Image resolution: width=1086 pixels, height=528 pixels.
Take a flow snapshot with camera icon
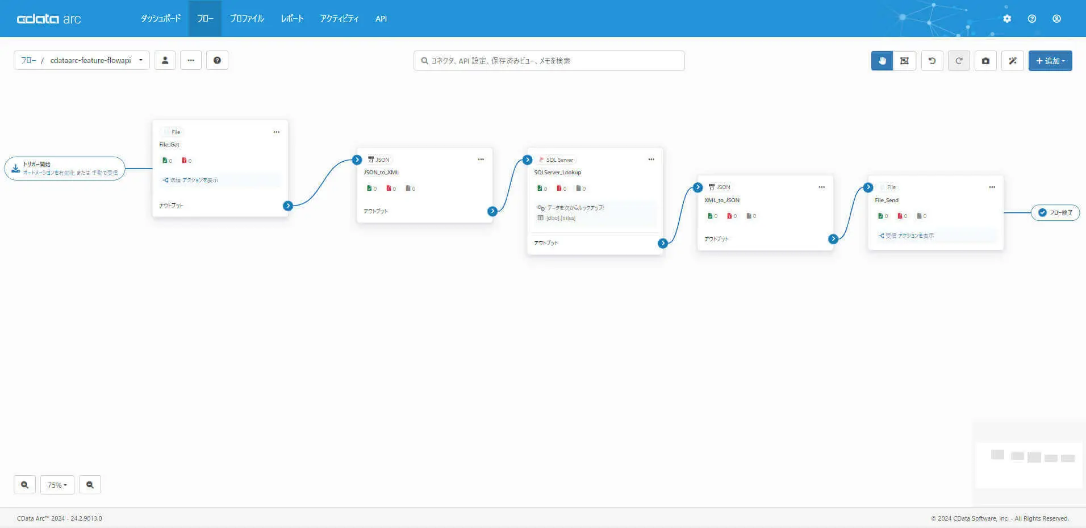985,61
